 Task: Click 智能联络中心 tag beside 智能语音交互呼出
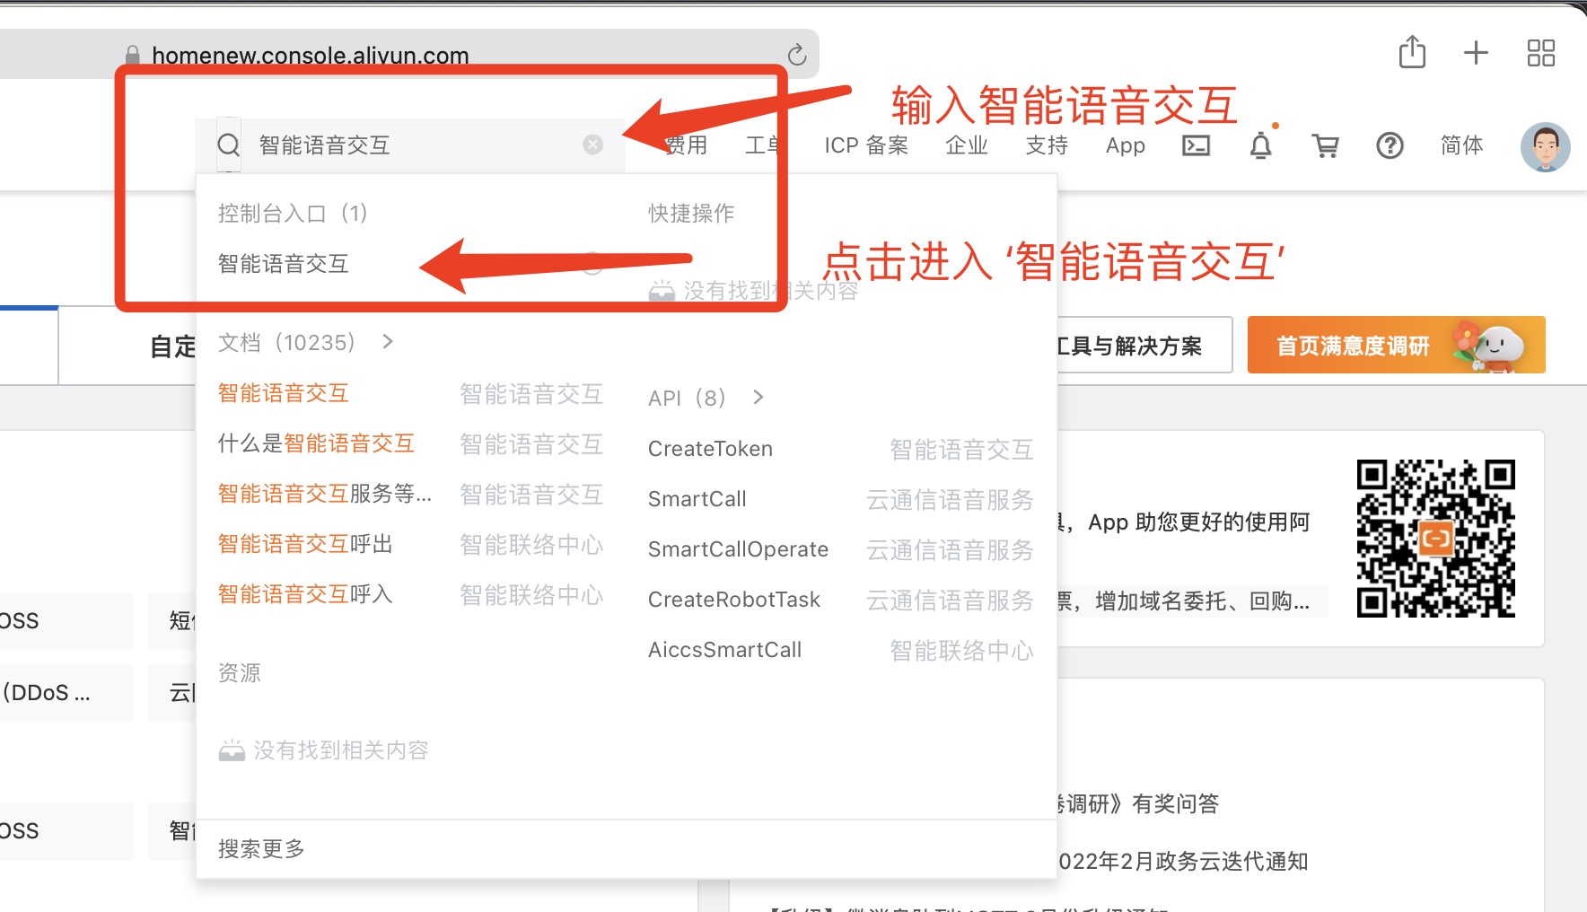[x=531, y=544]
